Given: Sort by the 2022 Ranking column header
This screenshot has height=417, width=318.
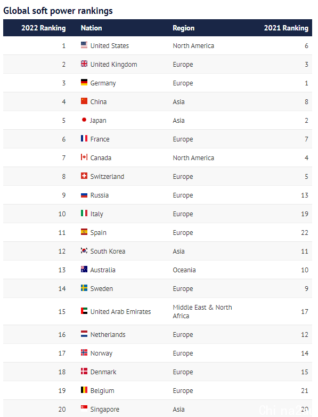Looking at the screenshot, I should 44,28.
